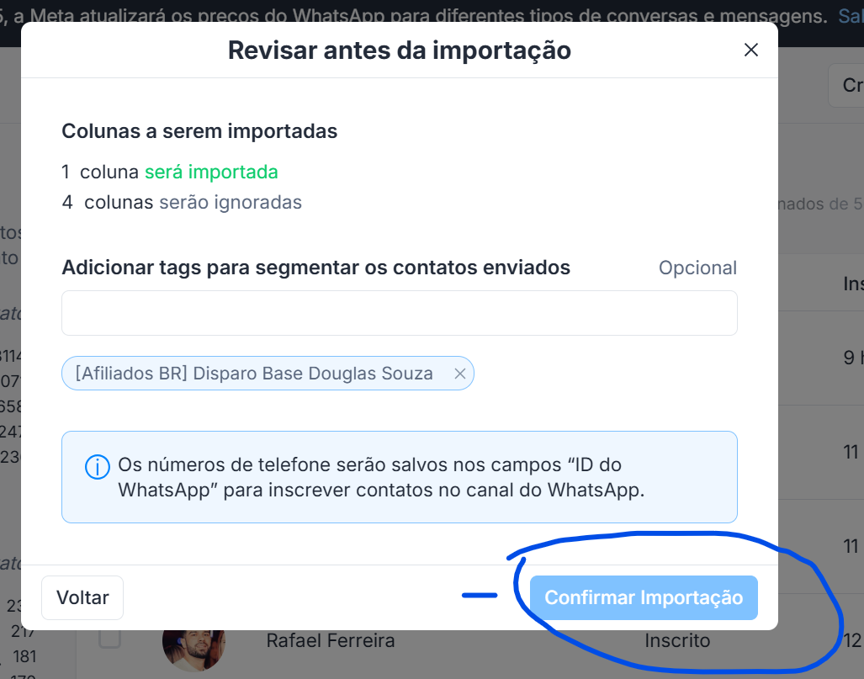864x679 pixels.
Task: Click the Opcional label beside tags heading
Action: click(697, 268)
